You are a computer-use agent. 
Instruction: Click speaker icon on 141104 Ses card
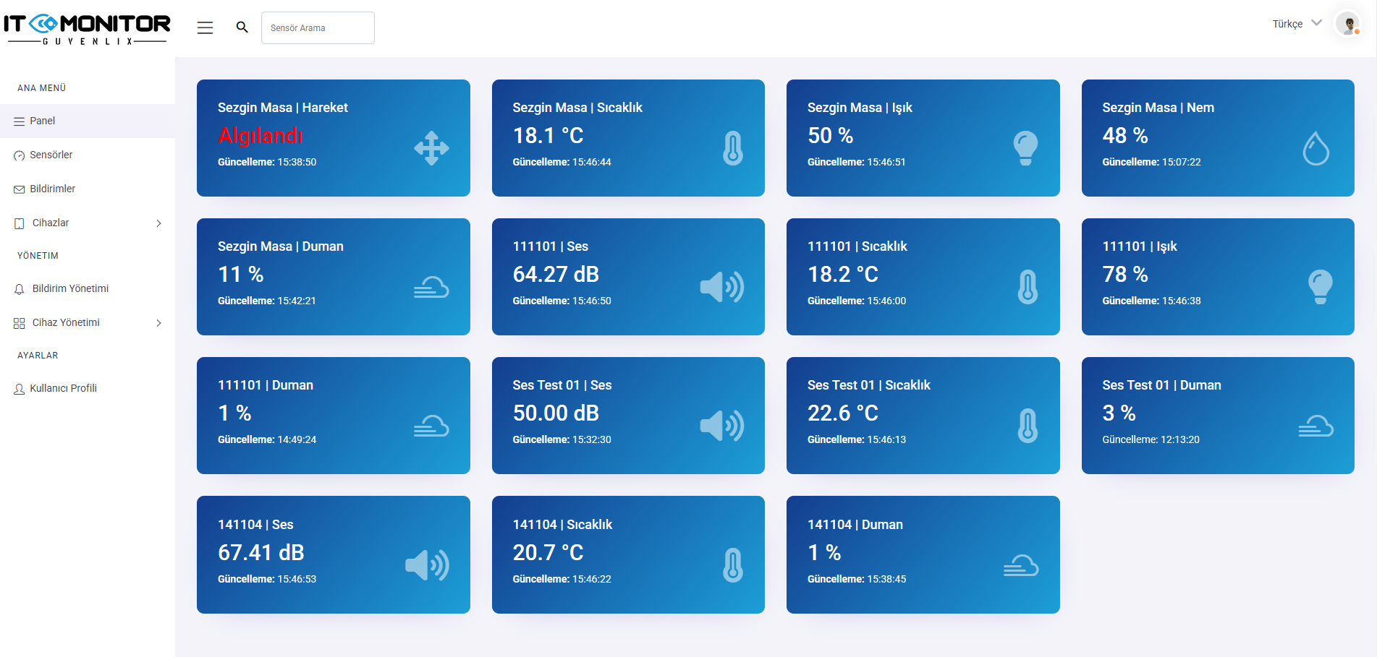(427, 565)
